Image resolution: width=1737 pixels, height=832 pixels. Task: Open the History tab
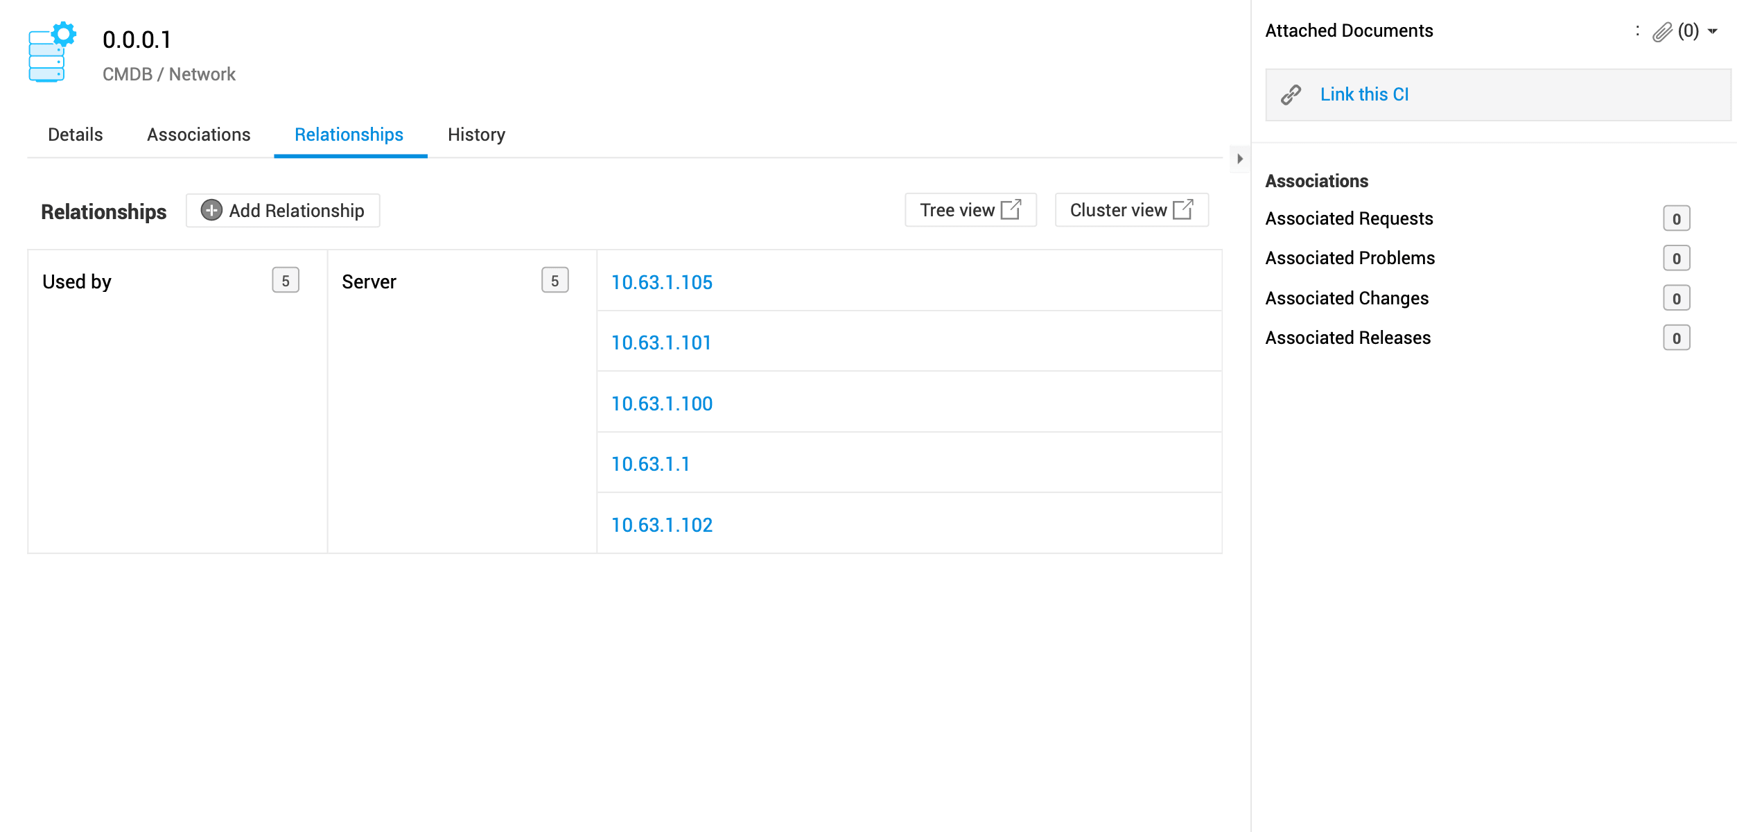(x=476, y=135)
